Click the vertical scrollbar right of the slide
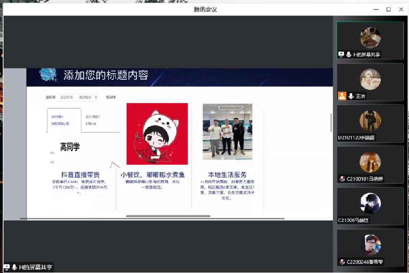 coord(331,123)
